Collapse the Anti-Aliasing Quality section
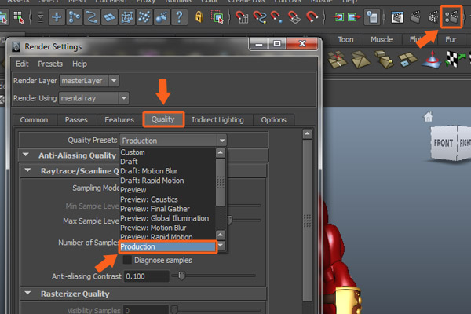The width and height of the screenshot is (471, 314). [x=26, y=155]
